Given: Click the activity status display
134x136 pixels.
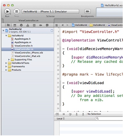Looking at the screenshot, I should pyautogui.click(x=110, y=12).
